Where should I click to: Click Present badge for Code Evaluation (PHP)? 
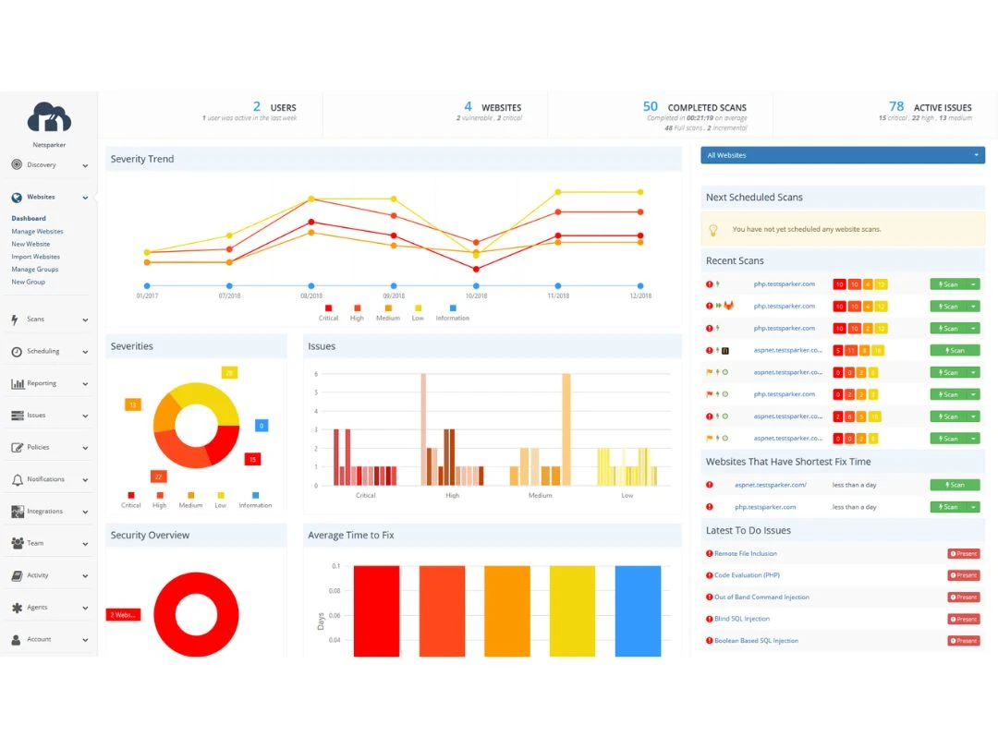click(964, 575)
